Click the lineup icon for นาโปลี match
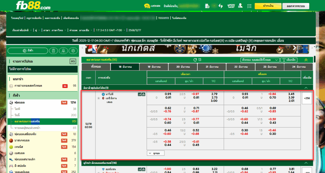The width and height of the screenshot is (325, 173). click(143, 94)
